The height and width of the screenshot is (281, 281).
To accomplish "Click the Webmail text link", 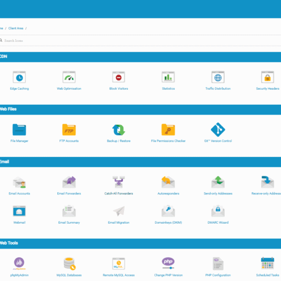I will tap(19, 223).
